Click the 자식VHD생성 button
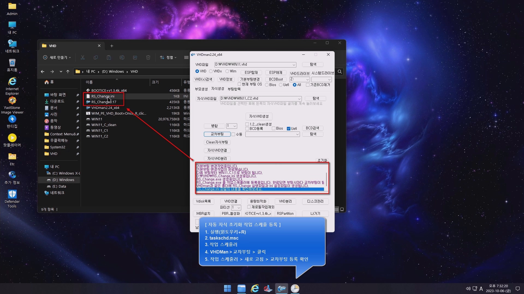Image resolution: width=524 pixels, height=294 pixels. tap(259, 117)
